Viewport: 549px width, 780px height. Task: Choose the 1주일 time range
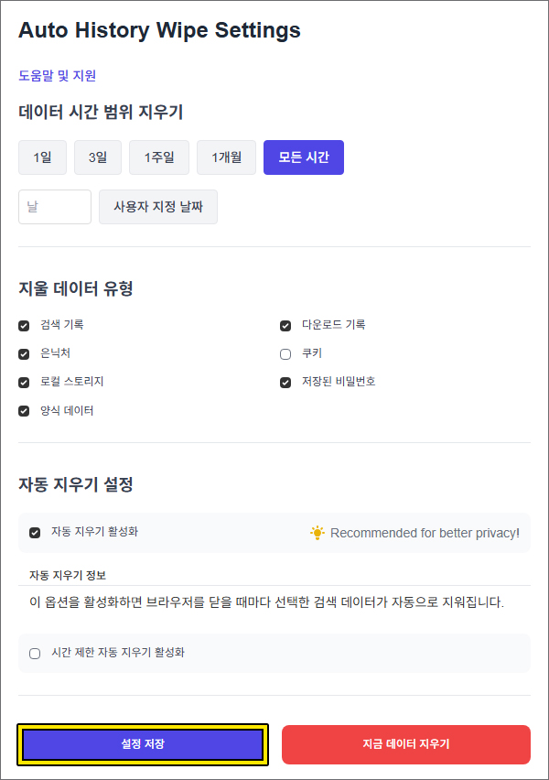tap(159, 157)
